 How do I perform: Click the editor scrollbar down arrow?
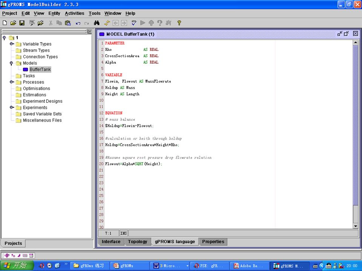[x=356, y=226]
